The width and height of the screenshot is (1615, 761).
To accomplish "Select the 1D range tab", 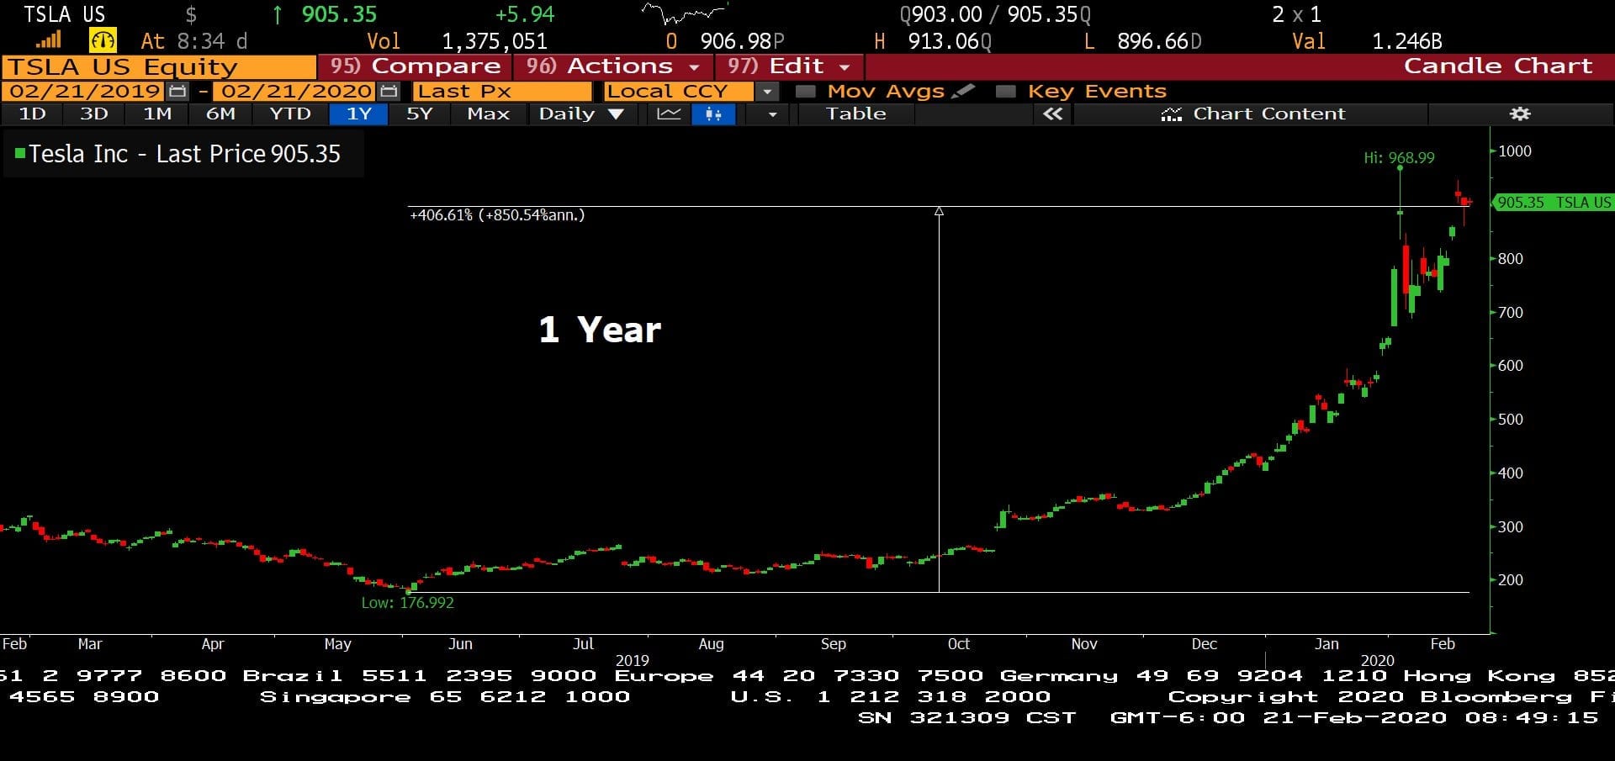I will (x=32, y=114).
